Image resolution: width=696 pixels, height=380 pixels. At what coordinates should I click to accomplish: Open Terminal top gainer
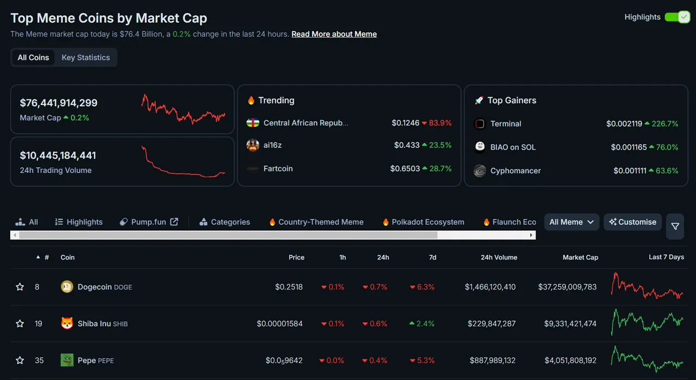pos(506,124)
